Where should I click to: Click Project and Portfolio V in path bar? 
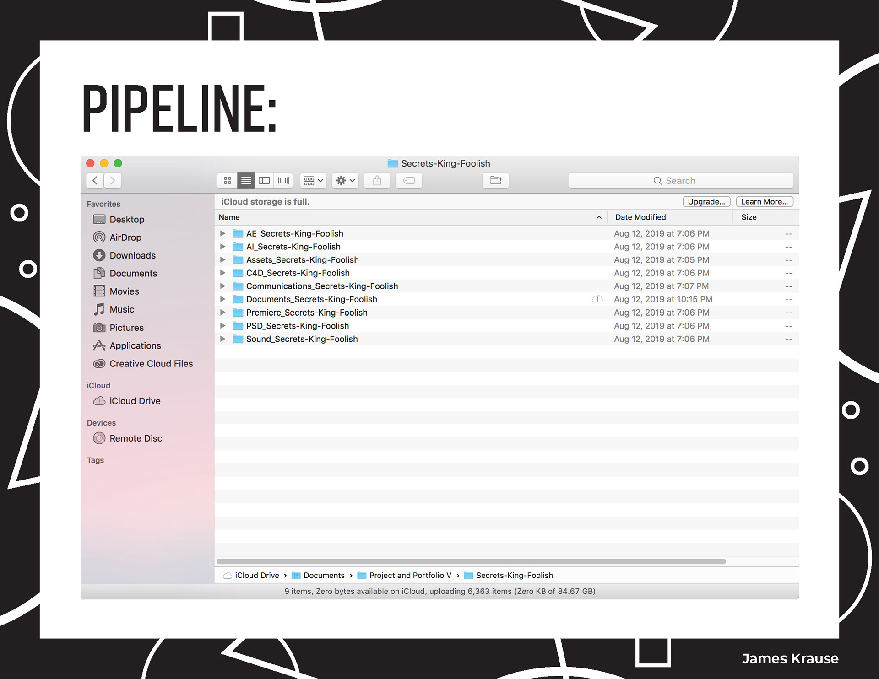[410, 575]
